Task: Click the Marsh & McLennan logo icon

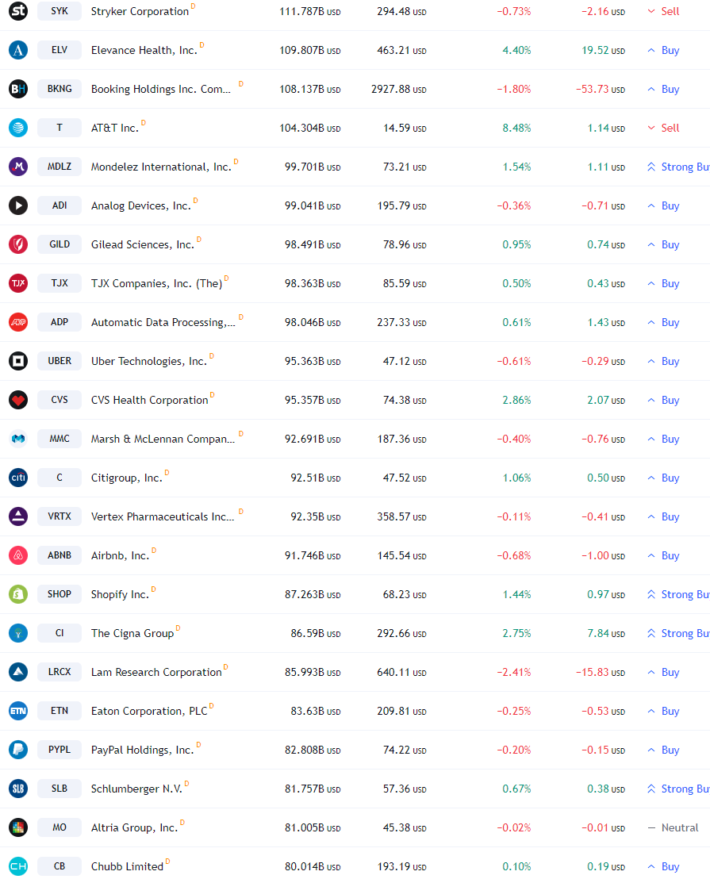Action: pos(18,439)
